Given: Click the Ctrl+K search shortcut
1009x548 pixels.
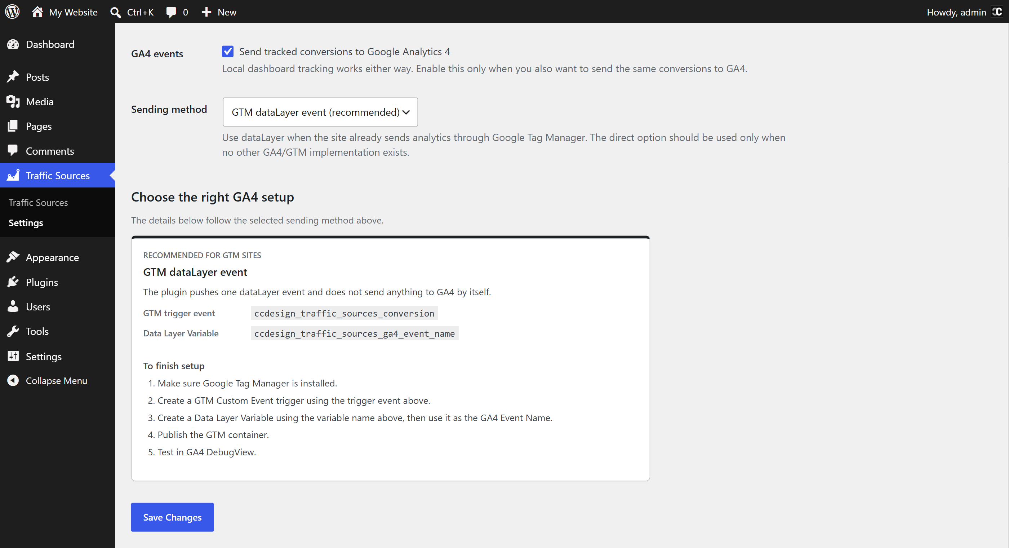Looking at the screenshot, I should [140, 12].
